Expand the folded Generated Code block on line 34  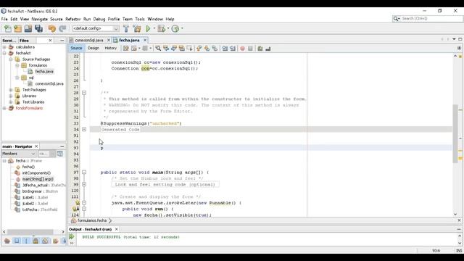[x=84, y=129]
